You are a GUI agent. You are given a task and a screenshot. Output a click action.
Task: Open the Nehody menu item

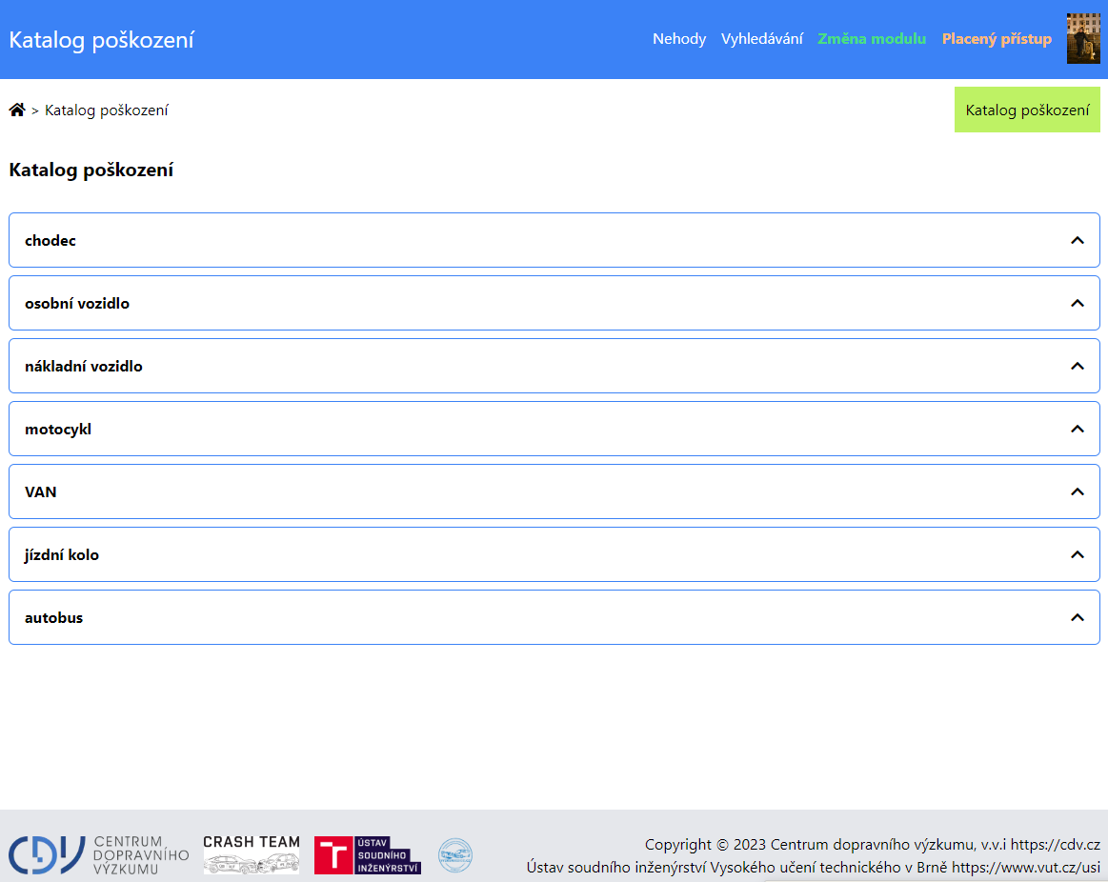[679, 39]
